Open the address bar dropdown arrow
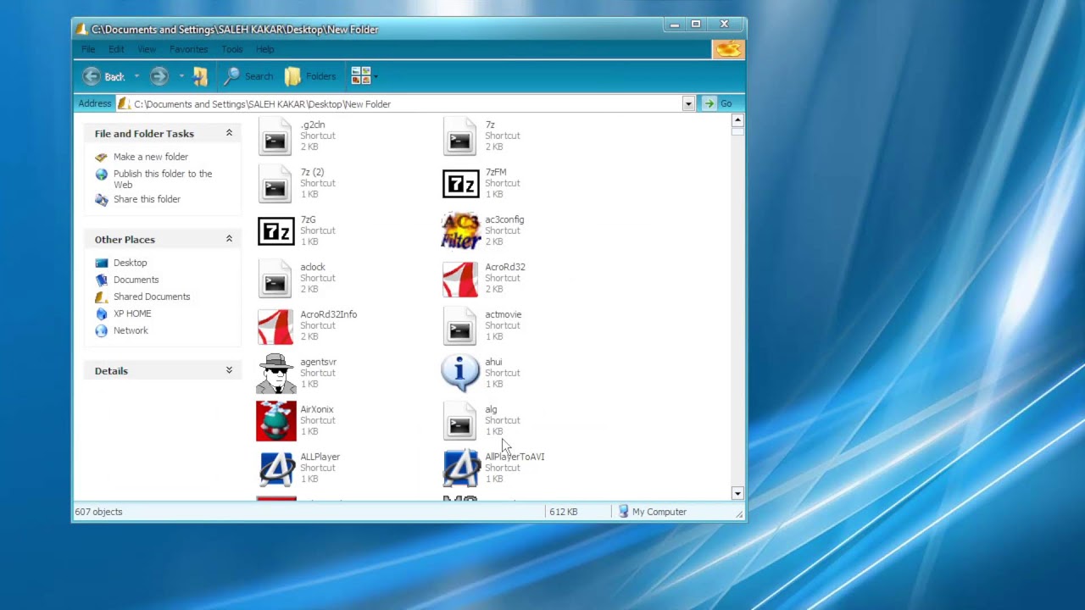1085x610 pixels. click(x=688, y=103)
